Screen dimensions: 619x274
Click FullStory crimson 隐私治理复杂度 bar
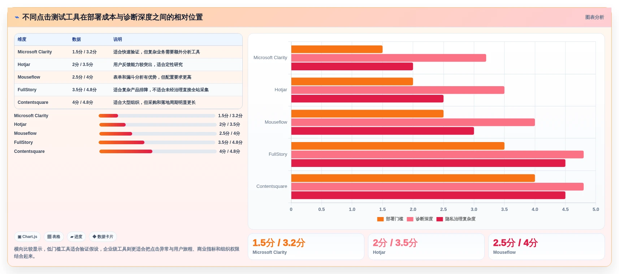[x=428, y=163]
